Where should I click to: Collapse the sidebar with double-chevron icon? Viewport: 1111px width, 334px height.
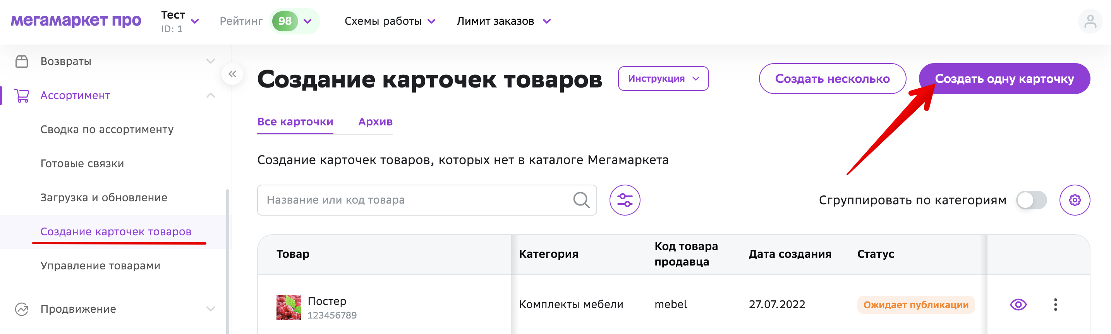232,74
